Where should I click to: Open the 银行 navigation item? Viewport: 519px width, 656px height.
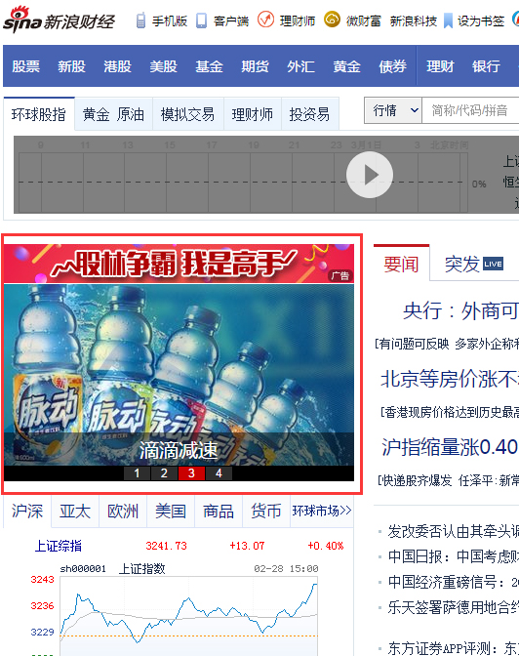[x=486, y=66]
